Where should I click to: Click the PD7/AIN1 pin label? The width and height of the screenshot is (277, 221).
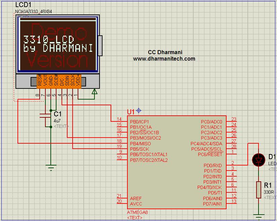212,204
